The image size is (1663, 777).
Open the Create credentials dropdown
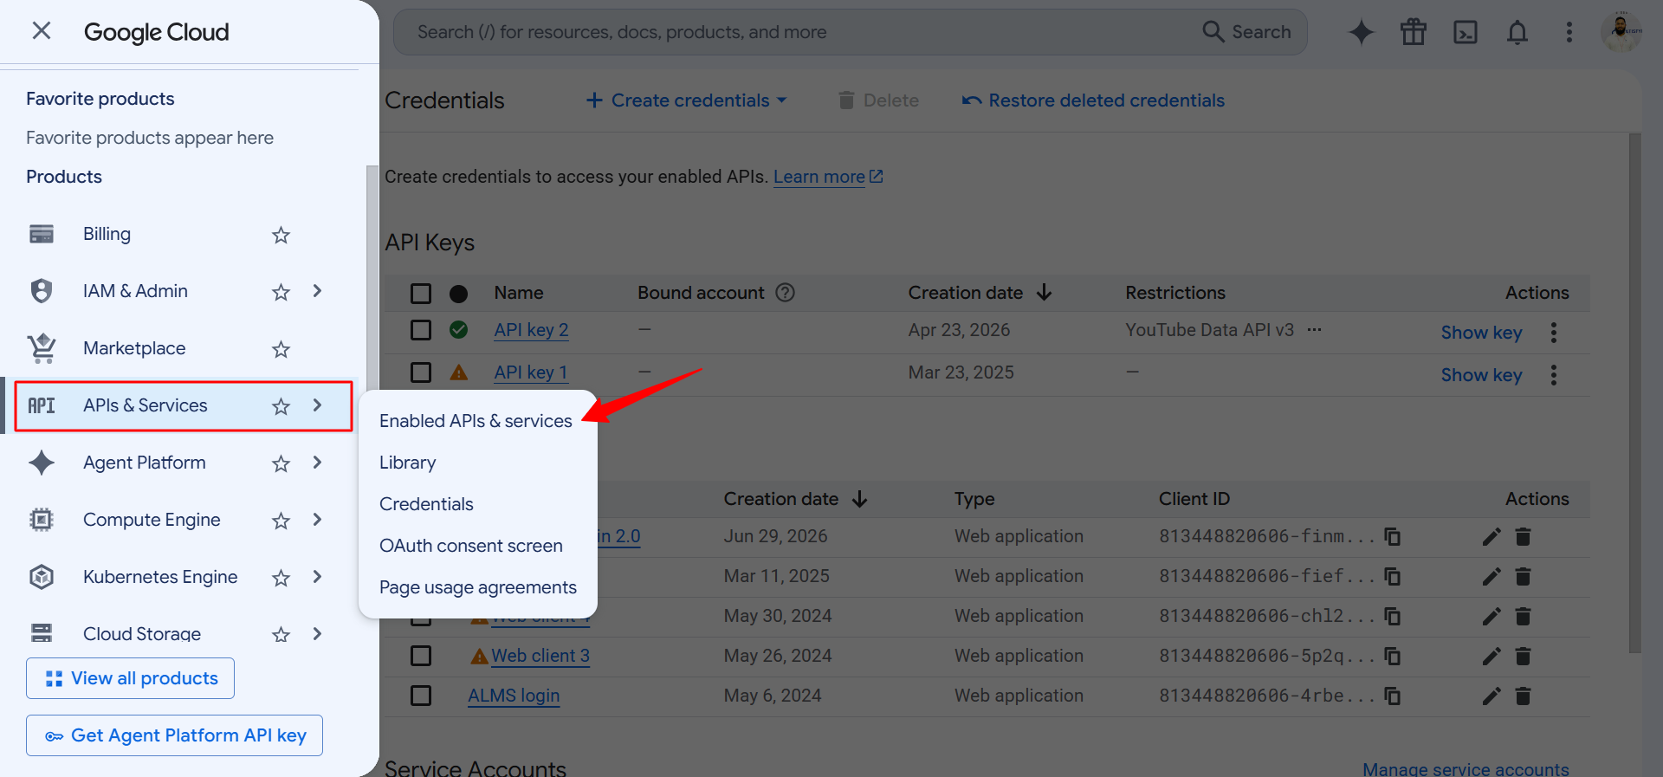687,100
